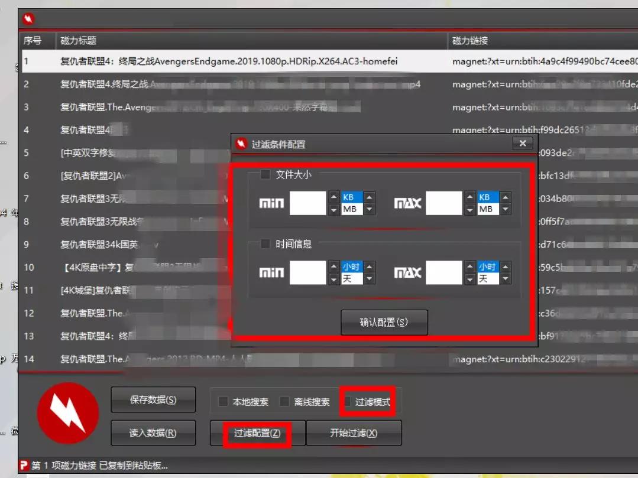Close the 过滤条件配置 dialog
Image resolution: width=638 pixels, height=478 pixels.
tap(522, 144)
